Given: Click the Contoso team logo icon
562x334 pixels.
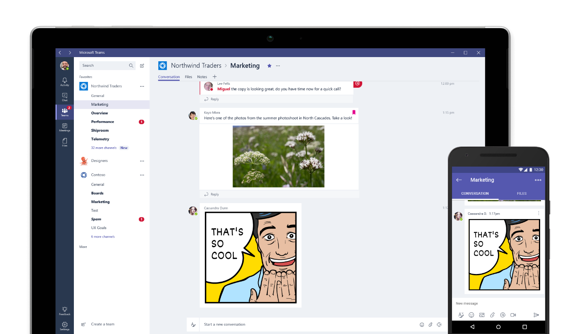Looking at the screenshot, I should [x=84, y=175].
